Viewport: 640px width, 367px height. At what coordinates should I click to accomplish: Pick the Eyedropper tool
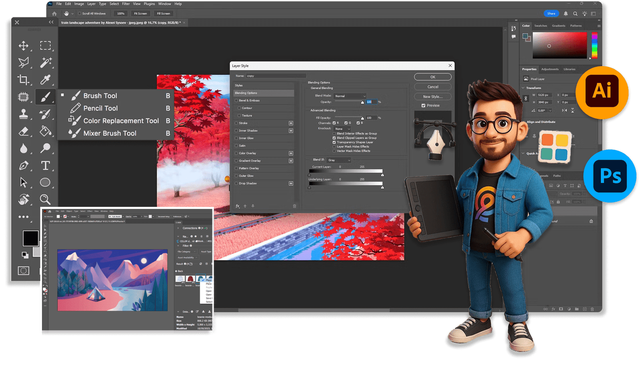click(46, 80)
